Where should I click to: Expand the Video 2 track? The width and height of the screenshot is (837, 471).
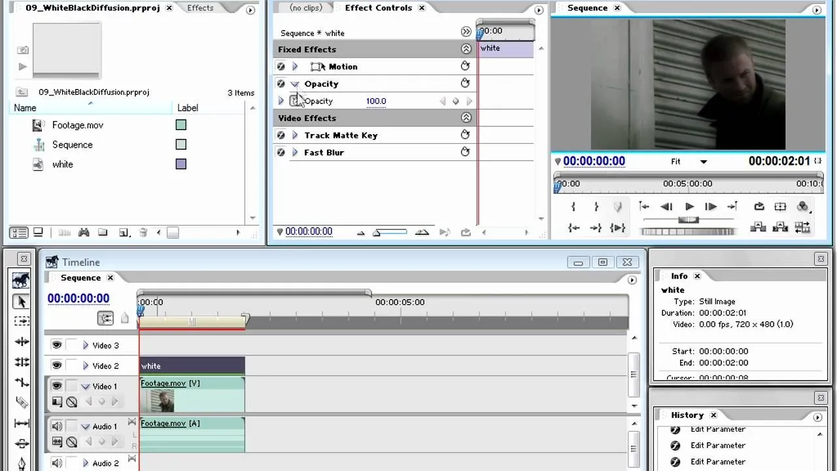(85, 366)
